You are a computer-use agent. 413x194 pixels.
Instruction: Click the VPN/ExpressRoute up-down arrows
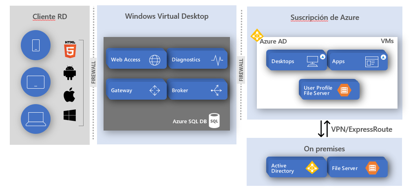click(x=324, y=129)
